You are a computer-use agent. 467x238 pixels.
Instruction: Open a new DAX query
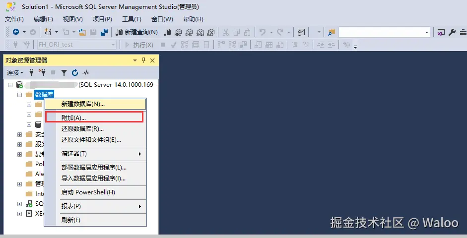(x=211, y=32)
